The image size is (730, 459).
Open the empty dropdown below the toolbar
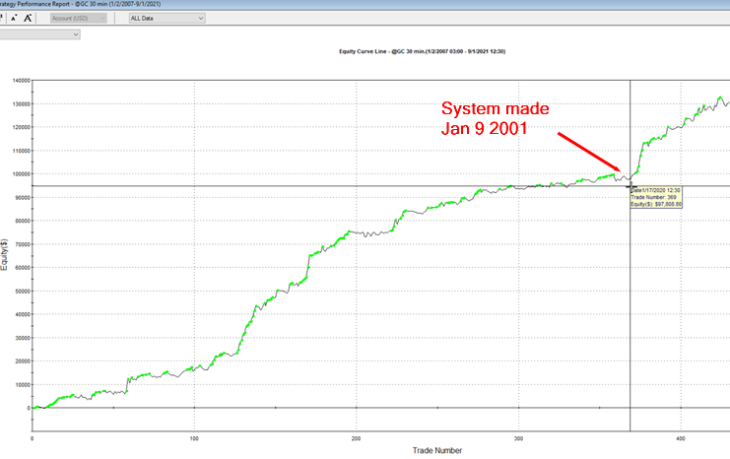39,34
